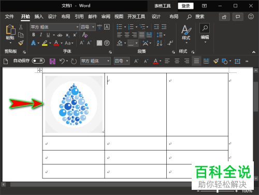
Task: Toggle right alignment in the ribbon paragraph group
Action: (134, 35)
